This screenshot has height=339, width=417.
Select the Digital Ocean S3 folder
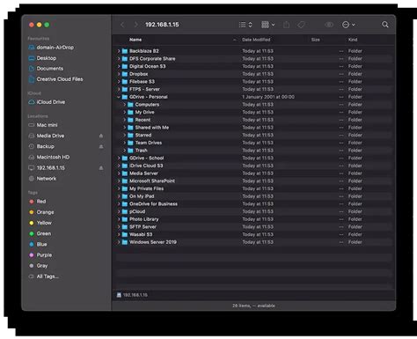(x=253, y=66)
